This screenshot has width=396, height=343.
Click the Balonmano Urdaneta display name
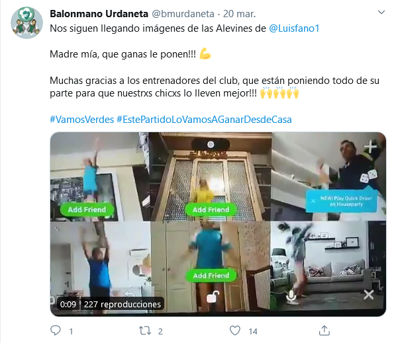99,14
